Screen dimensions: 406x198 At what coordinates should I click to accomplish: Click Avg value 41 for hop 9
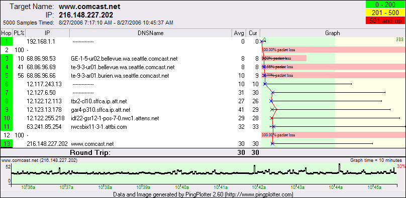click(x=241, y=110)
